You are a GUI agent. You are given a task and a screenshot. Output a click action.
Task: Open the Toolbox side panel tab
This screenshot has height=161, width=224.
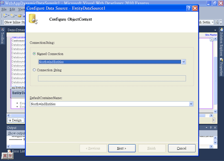point(2,36)
